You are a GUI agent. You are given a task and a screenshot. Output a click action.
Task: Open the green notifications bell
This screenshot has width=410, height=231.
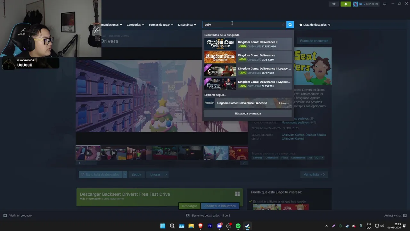pyautogui.click(x=346, y=4)
